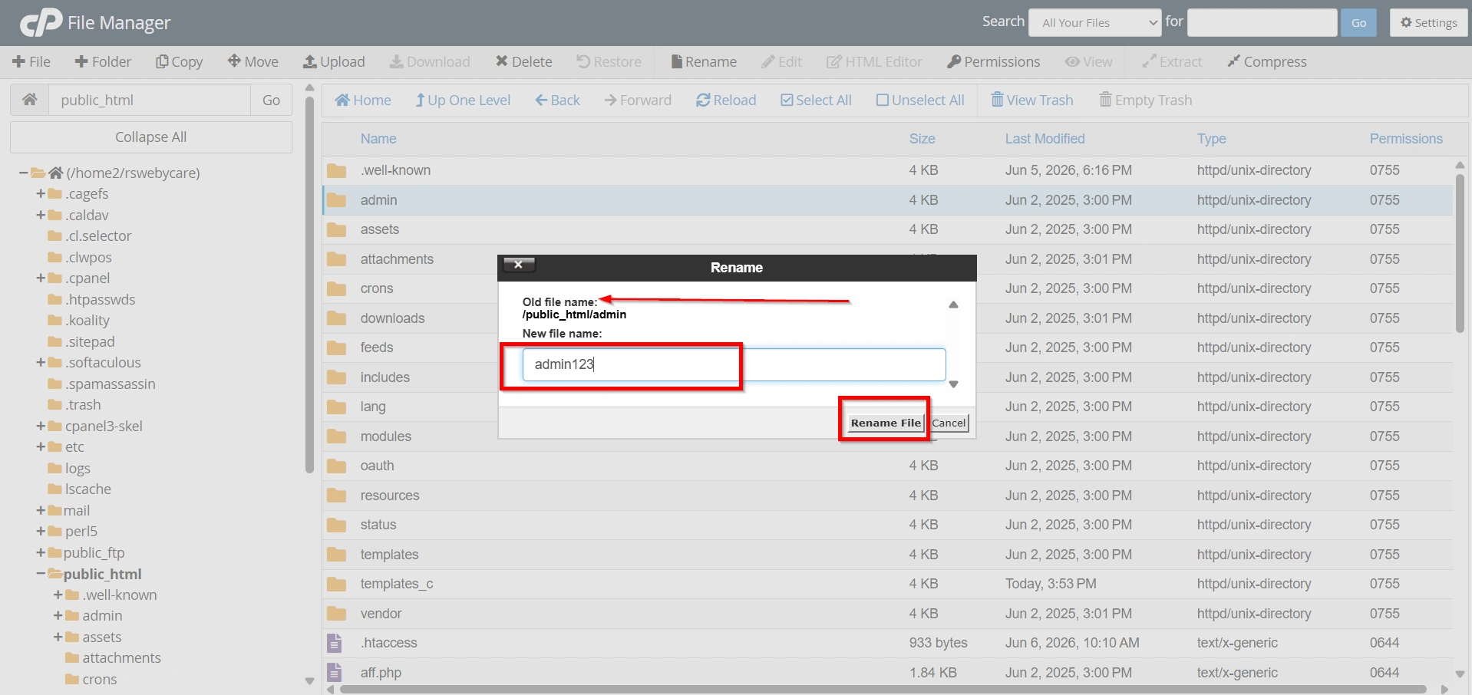
Task: Select the lscache folder in tree
Action: point(88,489)
